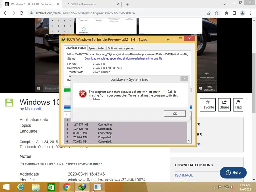Click the page scrollbar thumb

(x=254, y=83)
